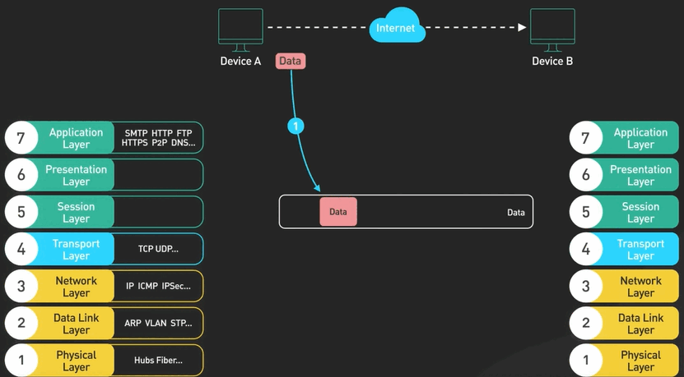The width and height of the screenshot is (684, 377).
Task: Select the pink Data tag under Device A
Action: 291,61
